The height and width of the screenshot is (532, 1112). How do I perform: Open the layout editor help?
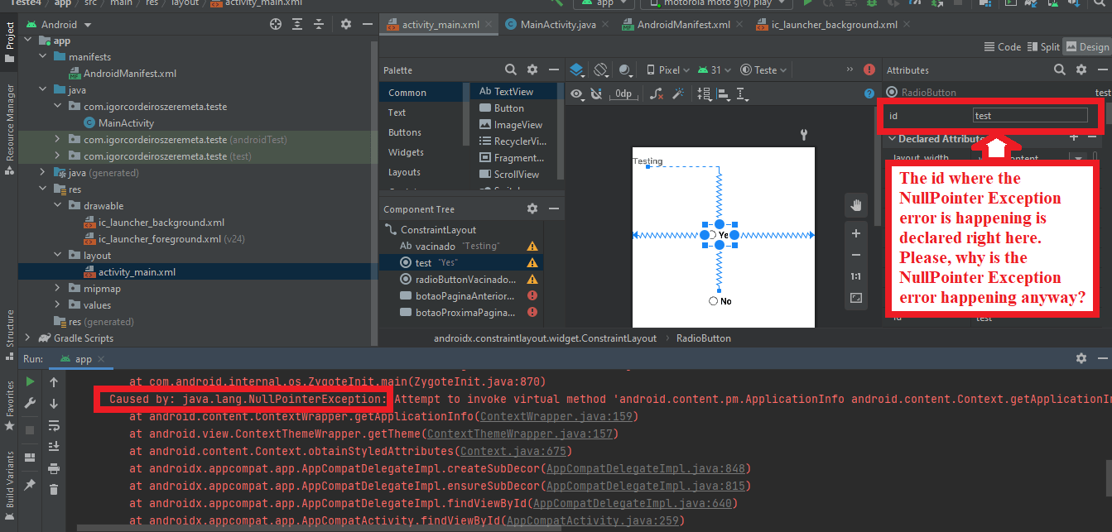pyautogui.click(x=869, y=94)
